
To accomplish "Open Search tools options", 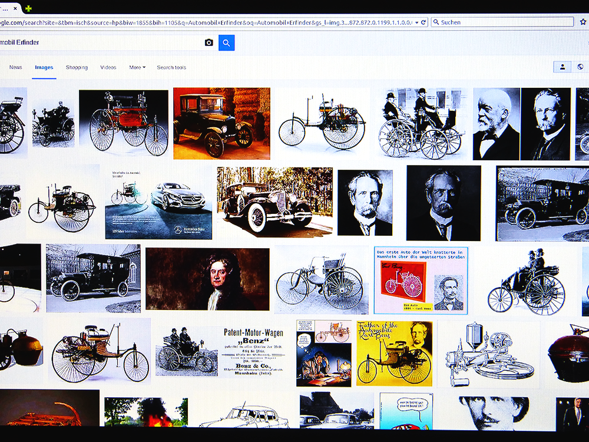I will click(x=171, y=67).
